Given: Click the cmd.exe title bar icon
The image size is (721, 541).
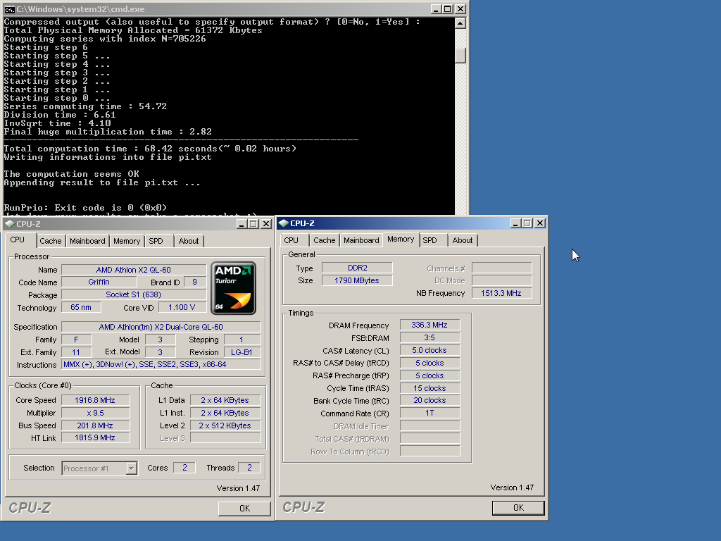Looking at the screenshot, I should coord(9,8).
